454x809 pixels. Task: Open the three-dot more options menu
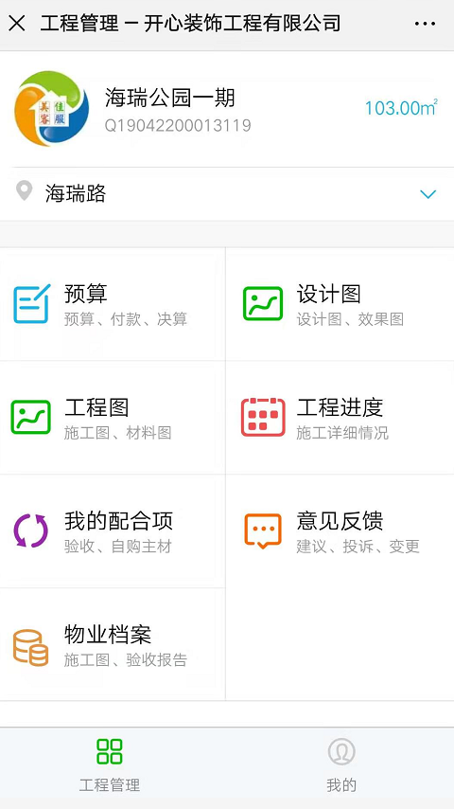tap(425, 24)
